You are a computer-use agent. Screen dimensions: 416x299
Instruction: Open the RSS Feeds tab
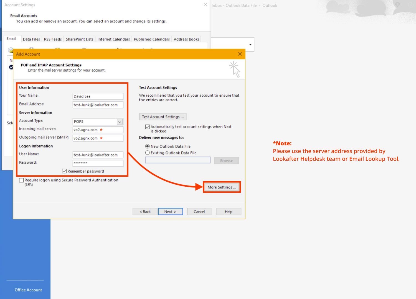(x=53, y=39)
